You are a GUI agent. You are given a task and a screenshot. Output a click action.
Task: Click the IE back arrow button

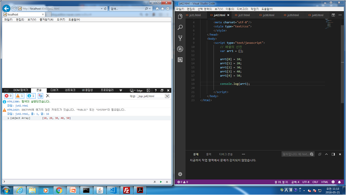(x=7, y=9)
